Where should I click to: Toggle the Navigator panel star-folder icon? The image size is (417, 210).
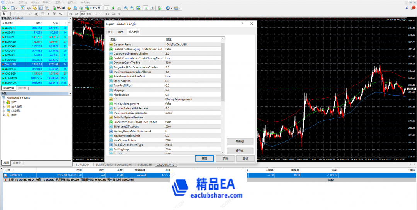click(34, 8)
